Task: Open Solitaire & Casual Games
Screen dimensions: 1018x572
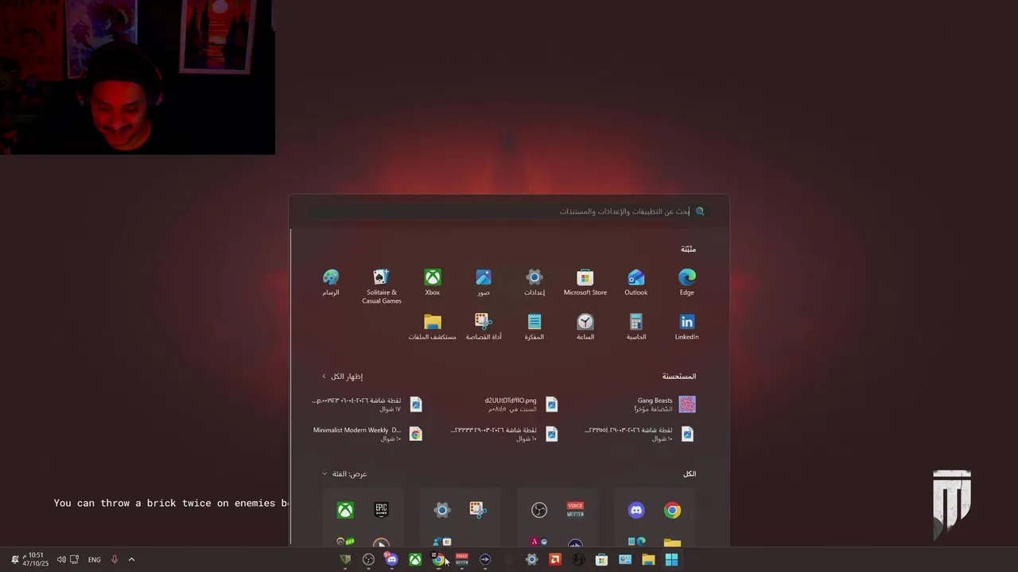Action: pyautogui.click(x=382, y=286)
